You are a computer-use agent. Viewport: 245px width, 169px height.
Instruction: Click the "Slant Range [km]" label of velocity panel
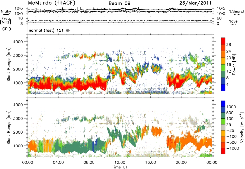(x=9, y=127)
